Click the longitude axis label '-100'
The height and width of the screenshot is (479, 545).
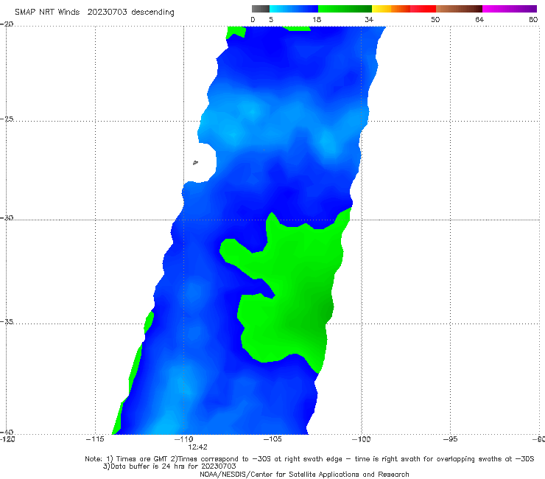click(x=361, y=439)
